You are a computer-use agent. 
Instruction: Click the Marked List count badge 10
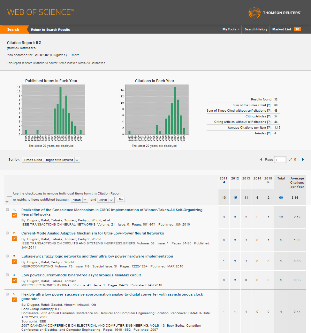(x=297, y=29)
